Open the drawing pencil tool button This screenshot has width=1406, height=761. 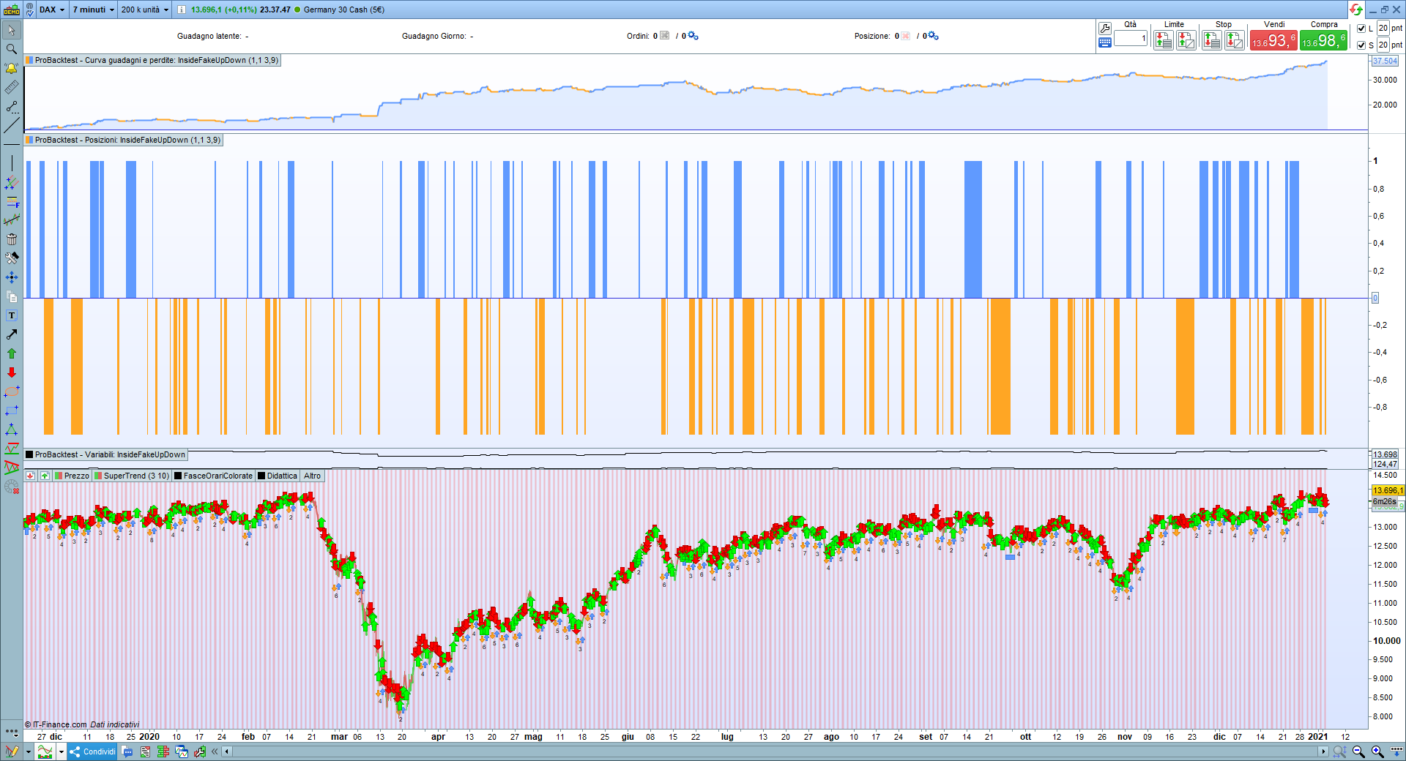[12, 751]
